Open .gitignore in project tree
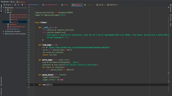 (x=13, y=24)
